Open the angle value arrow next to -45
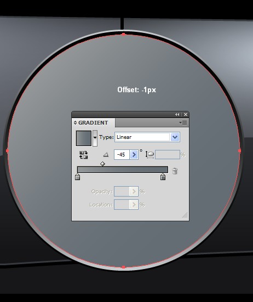This screenshot has width=253, height=302. coord(134,155)
